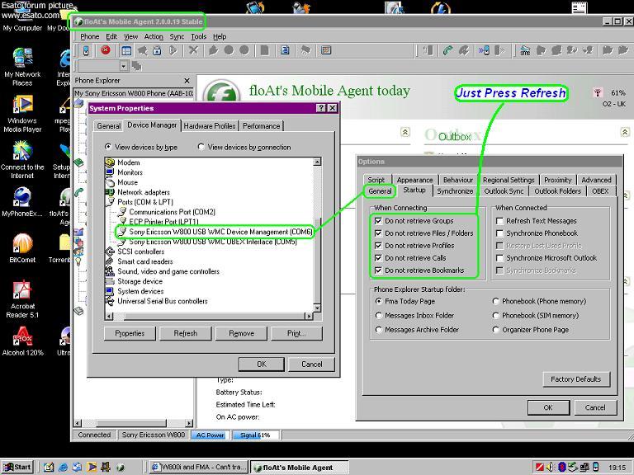
Task: Click OK in the Options dialog
Action: [x=548, y=407]
